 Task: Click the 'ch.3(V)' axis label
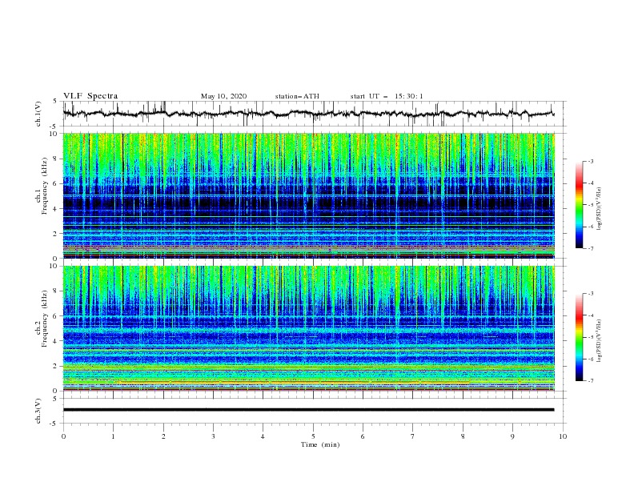pos(38,411)
